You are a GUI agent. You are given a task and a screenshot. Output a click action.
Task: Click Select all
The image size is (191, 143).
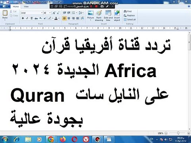[x=130, y=19]
